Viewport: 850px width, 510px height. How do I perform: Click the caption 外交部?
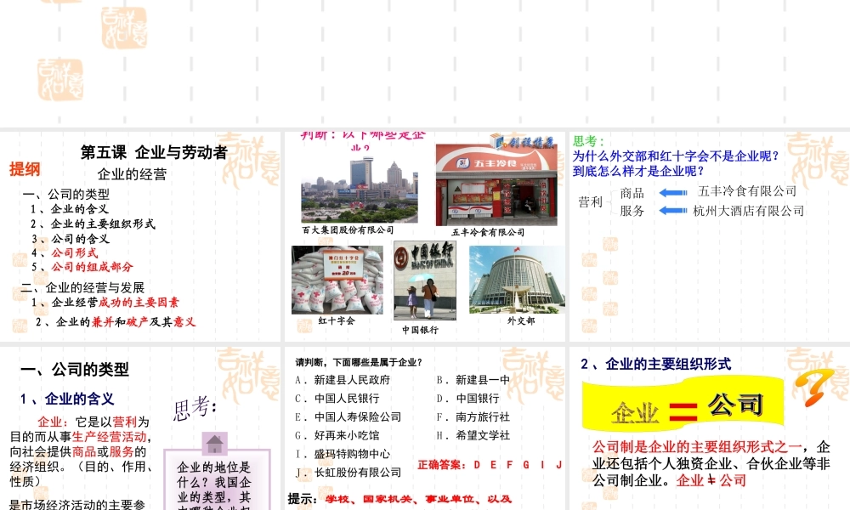click(521, 320)
